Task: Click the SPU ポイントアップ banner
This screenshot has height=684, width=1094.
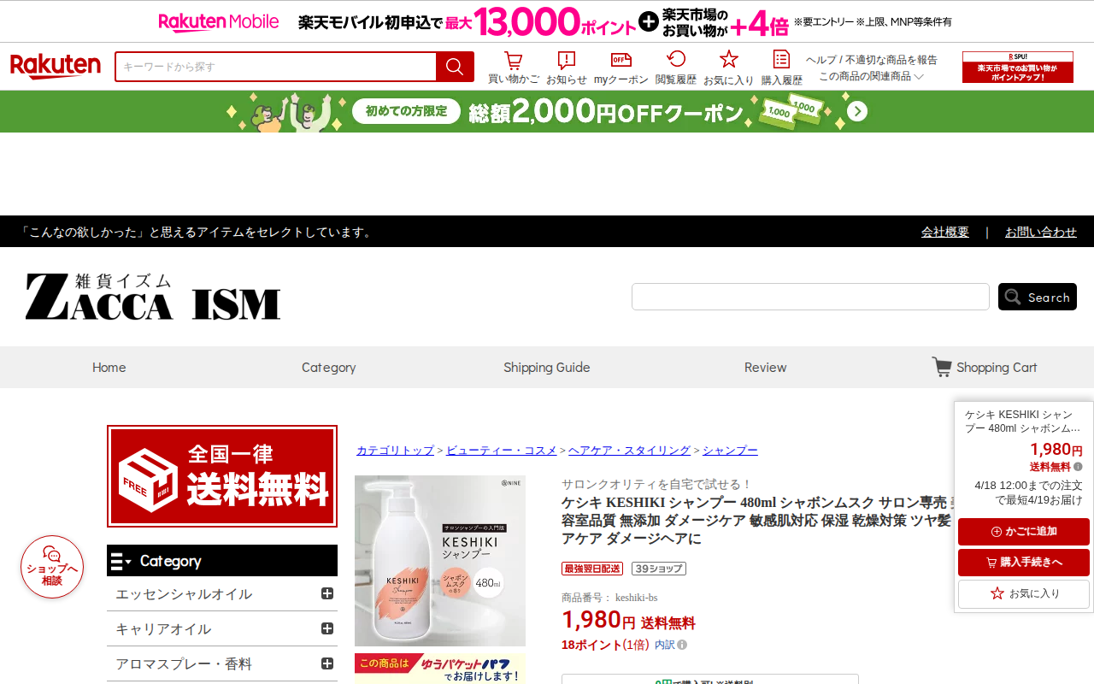Action: 1018,67
